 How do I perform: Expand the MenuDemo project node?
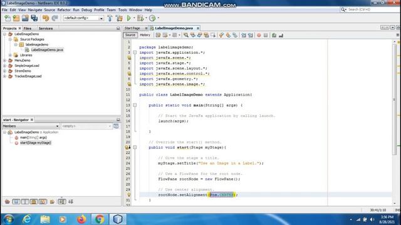[x=4, y=61]
